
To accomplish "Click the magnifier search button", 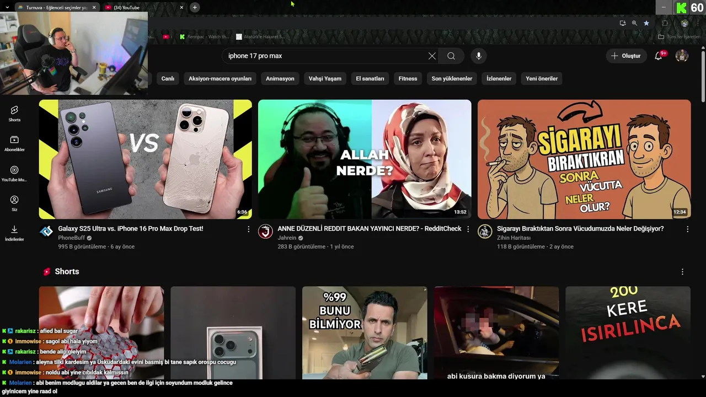I will coord(451,56).
